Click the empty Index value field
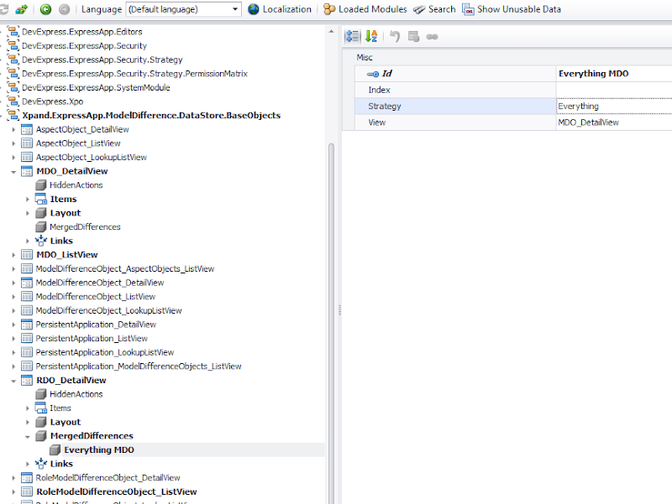 (x=614, y=90)
